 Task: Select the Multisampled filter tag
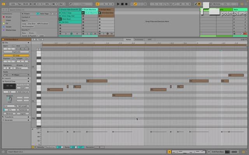pyautogui.click(x=28, y=27)
